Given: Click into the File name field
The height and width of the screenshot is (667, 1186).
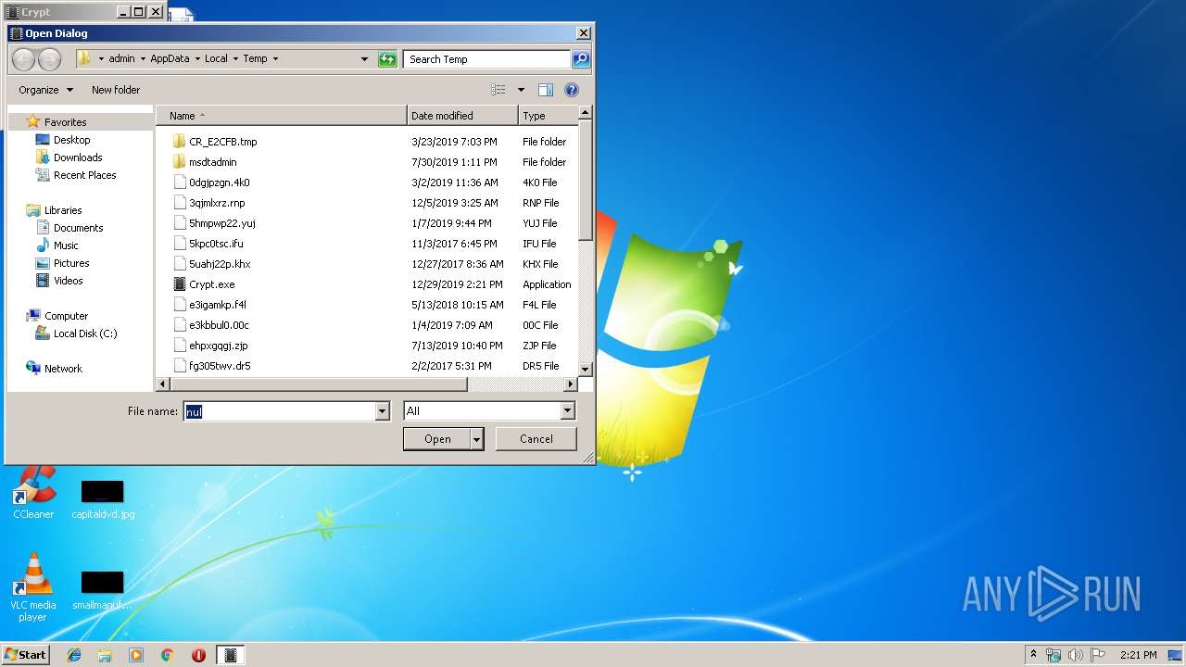Looking at the screenshot, I should (x=279, y=411).
